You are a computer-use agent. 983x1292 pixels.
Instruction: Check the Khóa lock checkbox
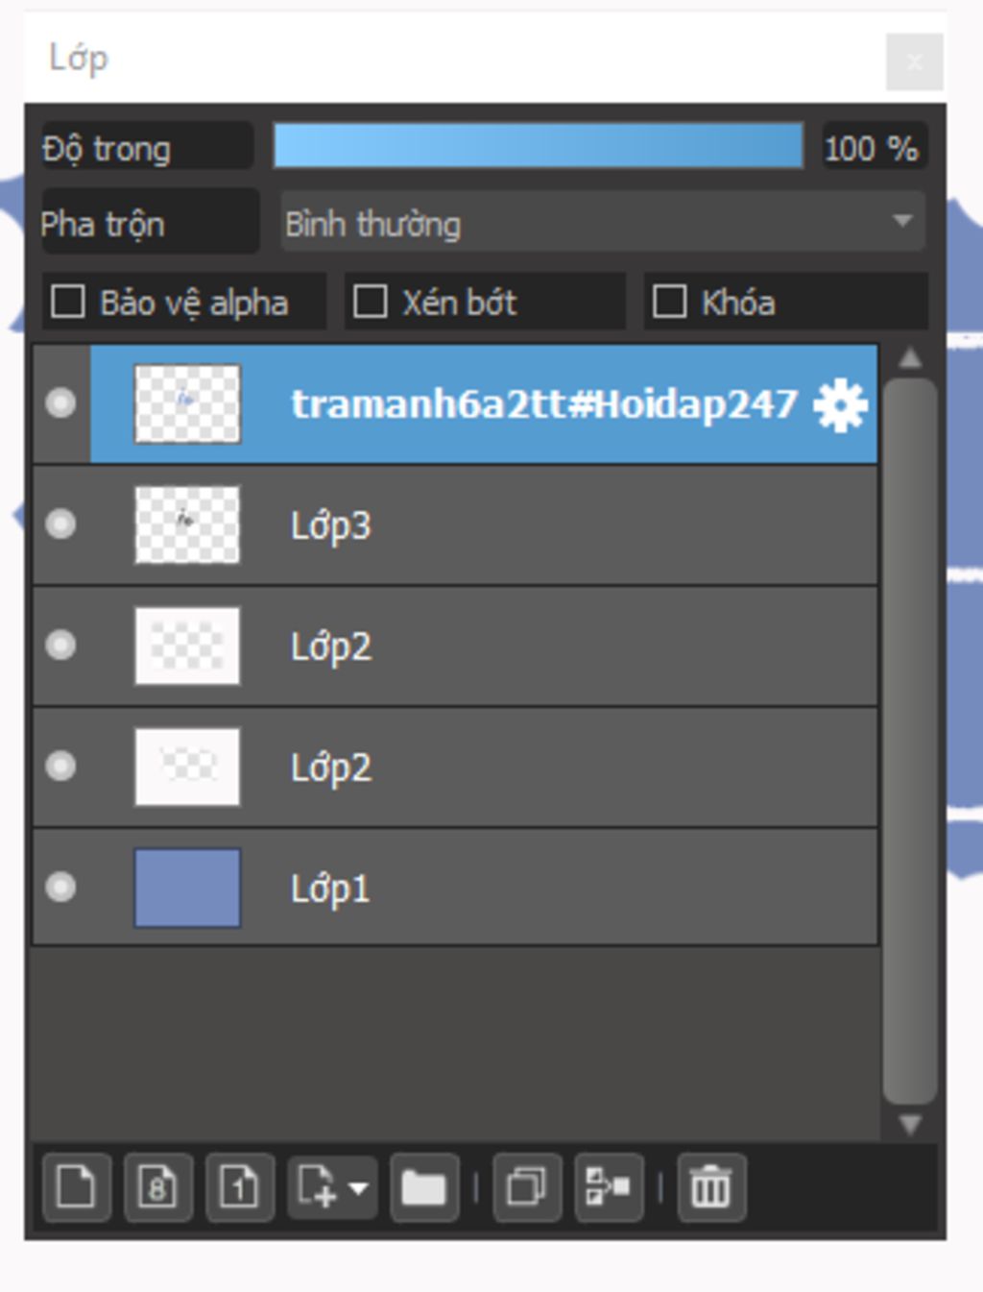pos(669,302)
